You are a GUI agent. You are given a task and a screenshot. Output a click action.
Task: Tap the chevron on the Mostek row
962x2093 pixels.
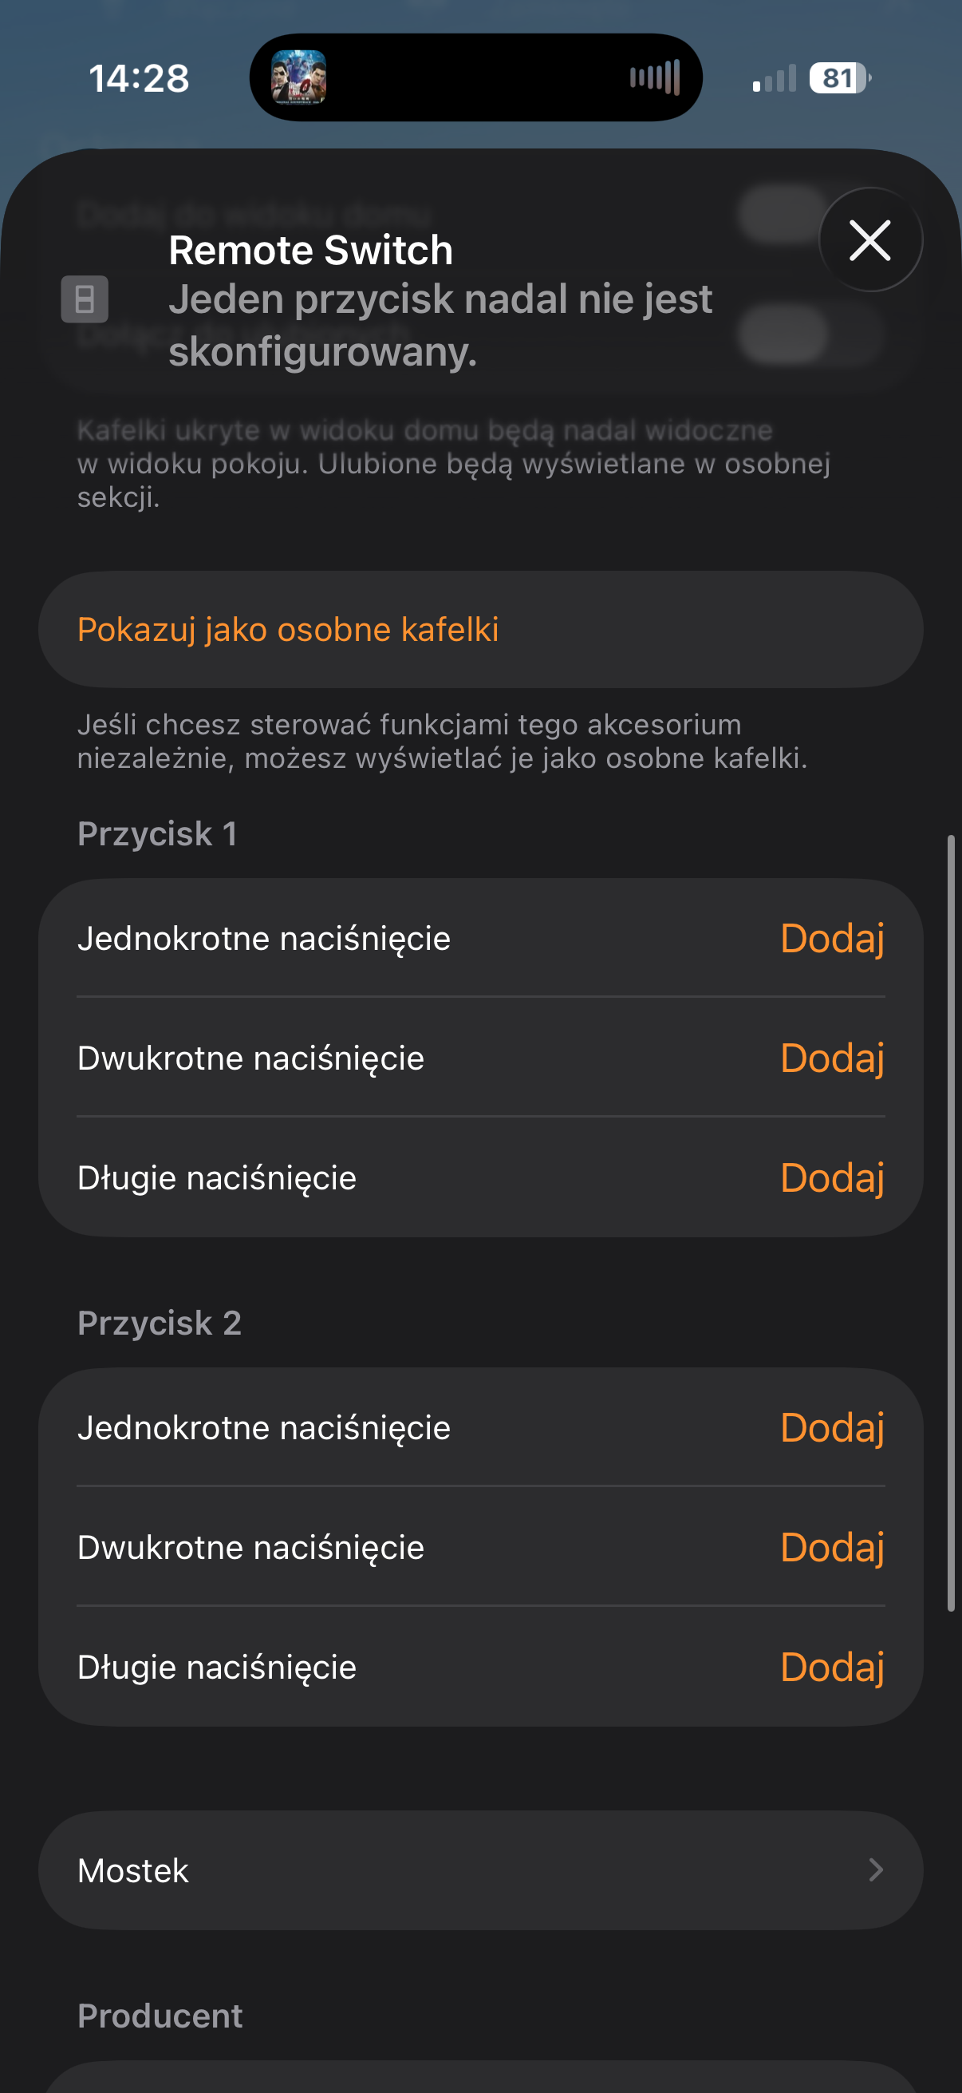coord(875,1870)
